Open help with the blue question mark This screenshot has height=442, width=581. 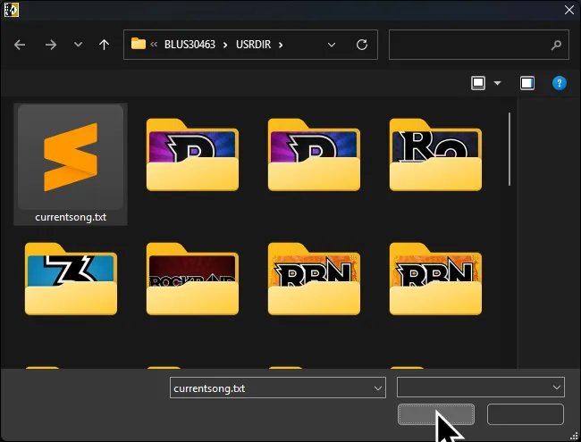click(x=560, y=83)
